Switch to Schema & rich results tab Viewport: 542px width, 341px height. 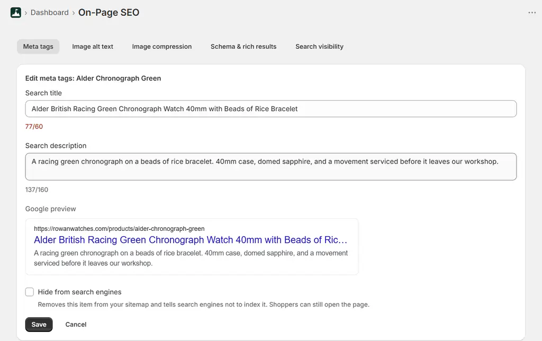tap(243, 47)
